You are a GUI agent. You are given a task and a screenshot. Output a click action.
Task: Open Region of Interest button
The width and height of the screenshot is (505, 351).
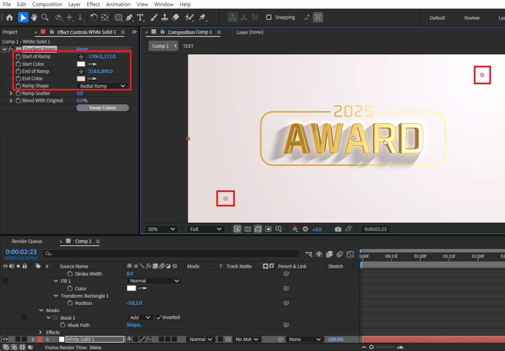coord(268,229)
